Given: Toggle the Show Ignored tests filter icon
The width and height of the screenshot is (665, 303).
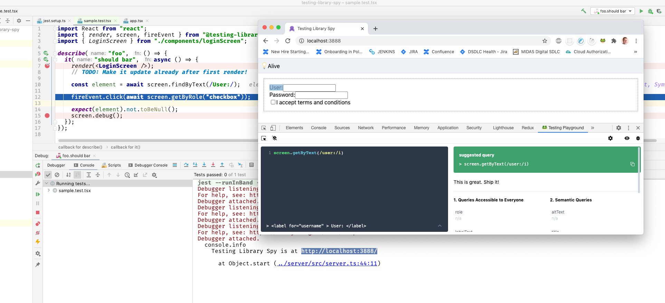Looking at the screenshot, I should [x=57, y=175].
